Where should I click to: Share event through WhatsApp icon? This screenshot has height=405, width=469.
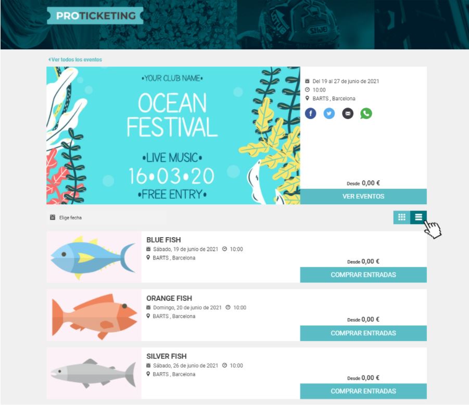[x=366, y=113]
